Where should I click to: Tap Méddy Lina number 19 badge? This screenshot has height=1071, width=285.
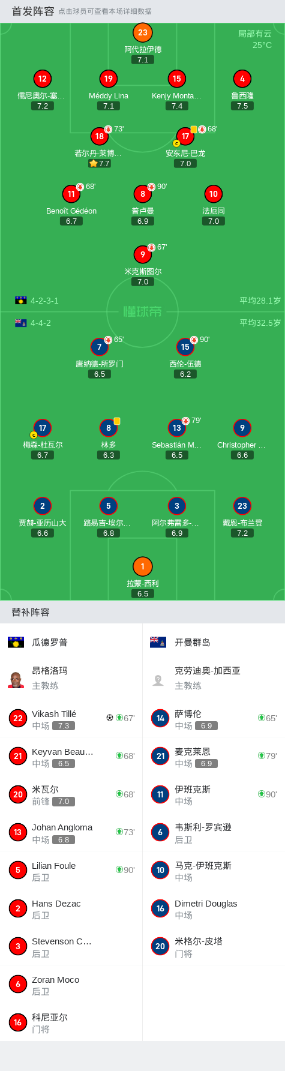pos(109,79)
